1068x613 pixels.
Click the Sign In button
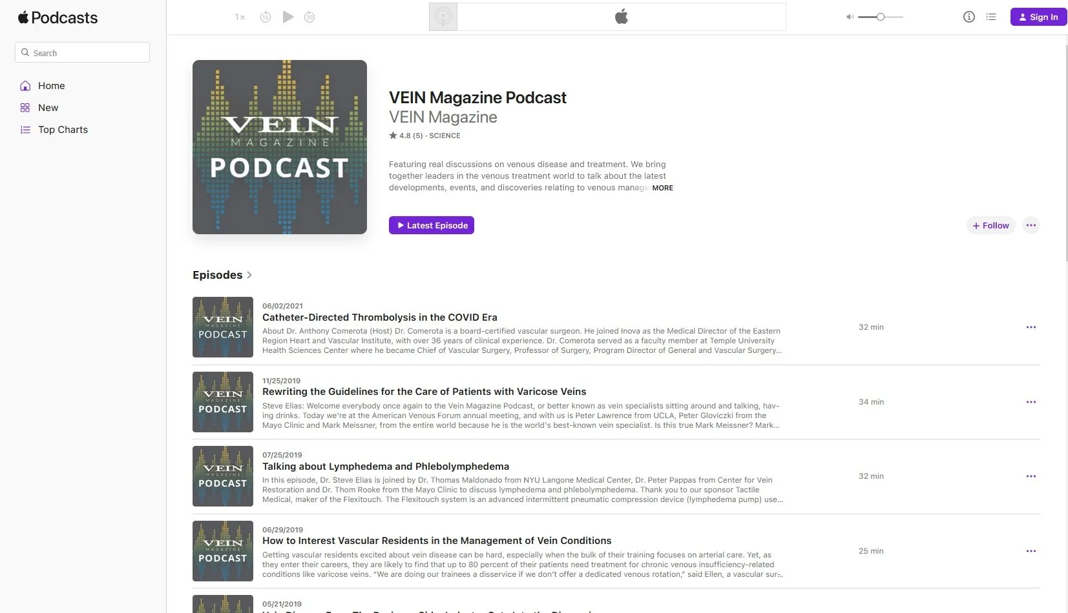pyautogui.click(x=1038, y=17)
